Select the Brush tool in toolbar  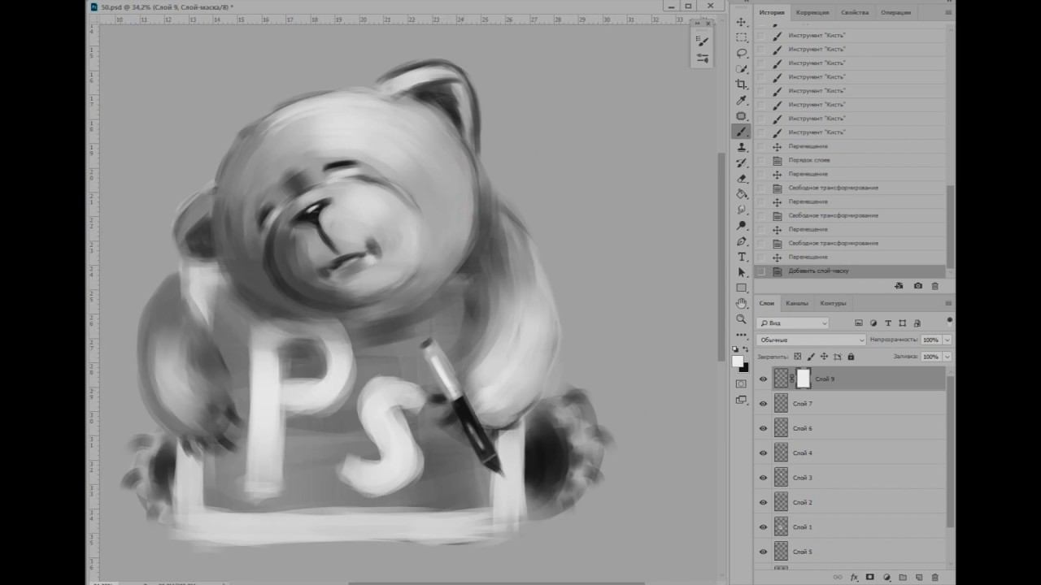[x=741, y=132]
